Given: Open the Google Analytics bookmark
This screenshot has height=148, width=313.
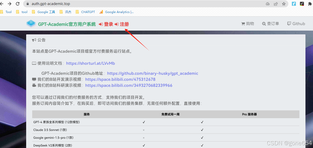Looking at the screenshot, I should [x=116, y=12].
